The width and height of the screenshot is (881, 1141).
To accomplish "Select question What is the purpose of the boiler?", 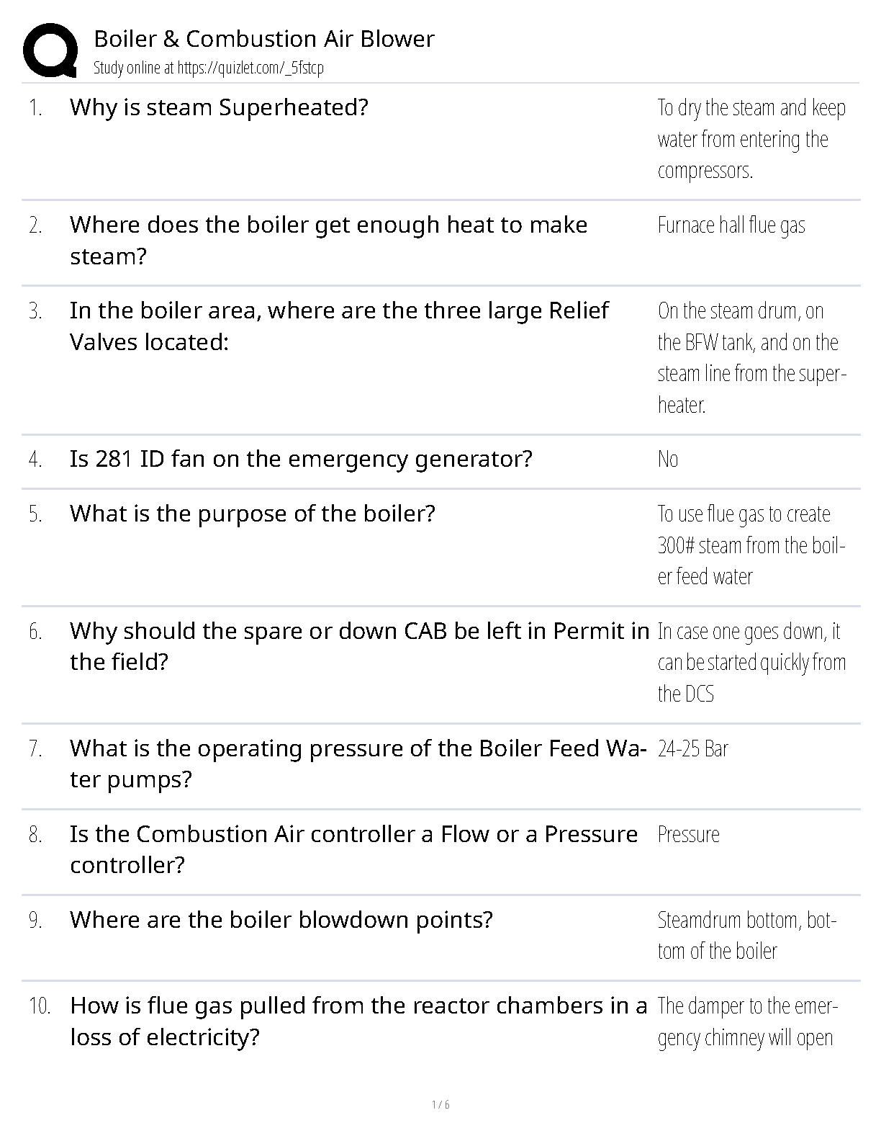I will (253, 514).
